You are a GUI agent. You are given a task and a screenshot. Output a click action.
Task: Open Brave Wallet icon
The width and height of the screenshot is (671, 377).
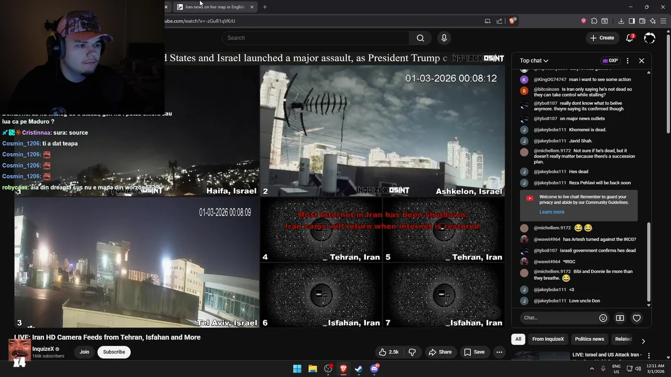coord(642,21)
